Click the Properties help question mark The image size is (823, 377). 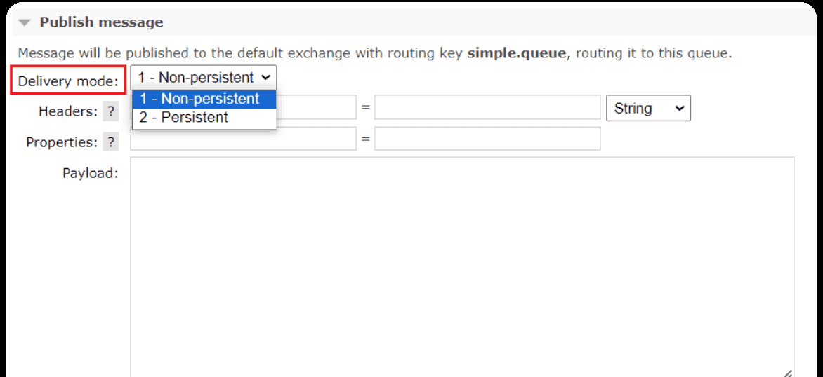(x=111, y=142)
